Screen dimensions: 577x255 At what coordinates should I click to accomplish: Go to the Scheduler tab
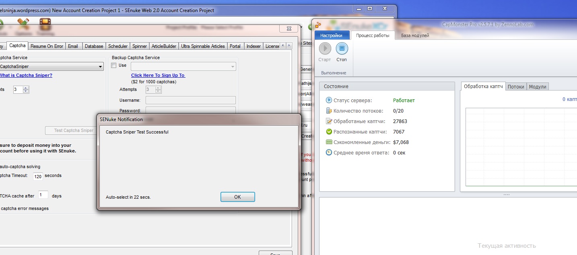click(118, 46)
